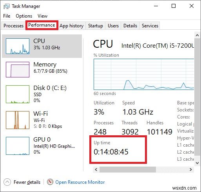
Task: Go to the Users tab
Action: [x=113, y=26]
